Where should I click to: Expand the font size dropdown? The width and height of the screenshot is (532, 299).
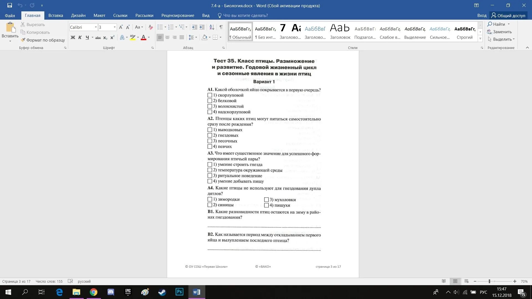[114, 27]
